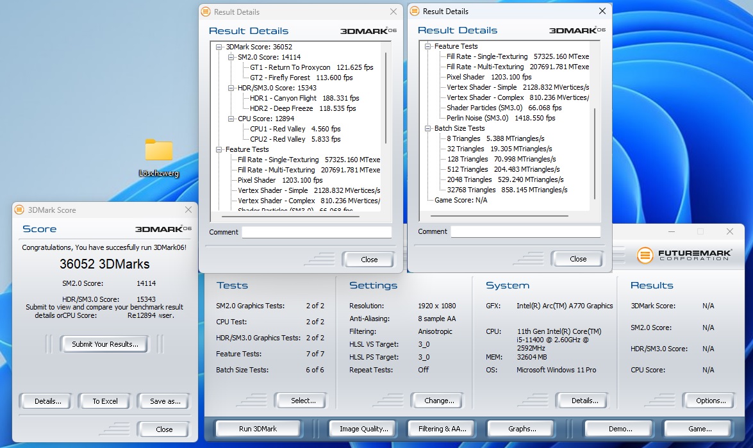Select the 32768 Triangles result row
753x448 pixels.
pos(507,190)
